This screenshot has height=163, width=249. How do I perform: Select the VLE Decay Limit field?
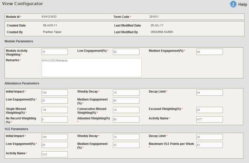(x=210, y=137)
